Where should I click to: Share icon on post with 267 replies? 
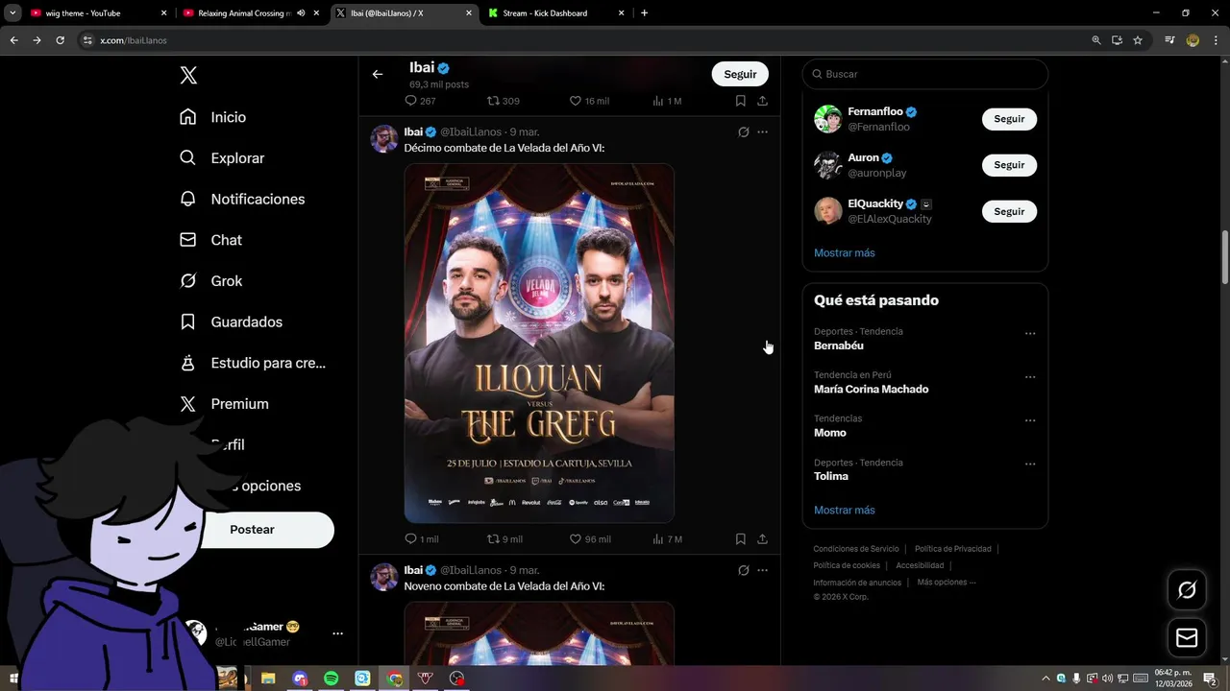click(x=762, y=101)
